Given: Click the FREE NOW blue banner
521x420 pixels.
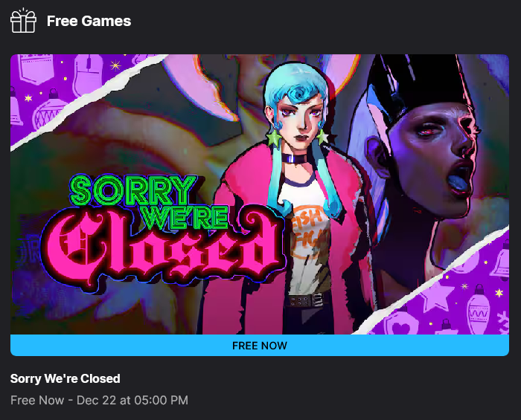Looking at the screenshot, I should pyautogui.click(x=260, y=346).
